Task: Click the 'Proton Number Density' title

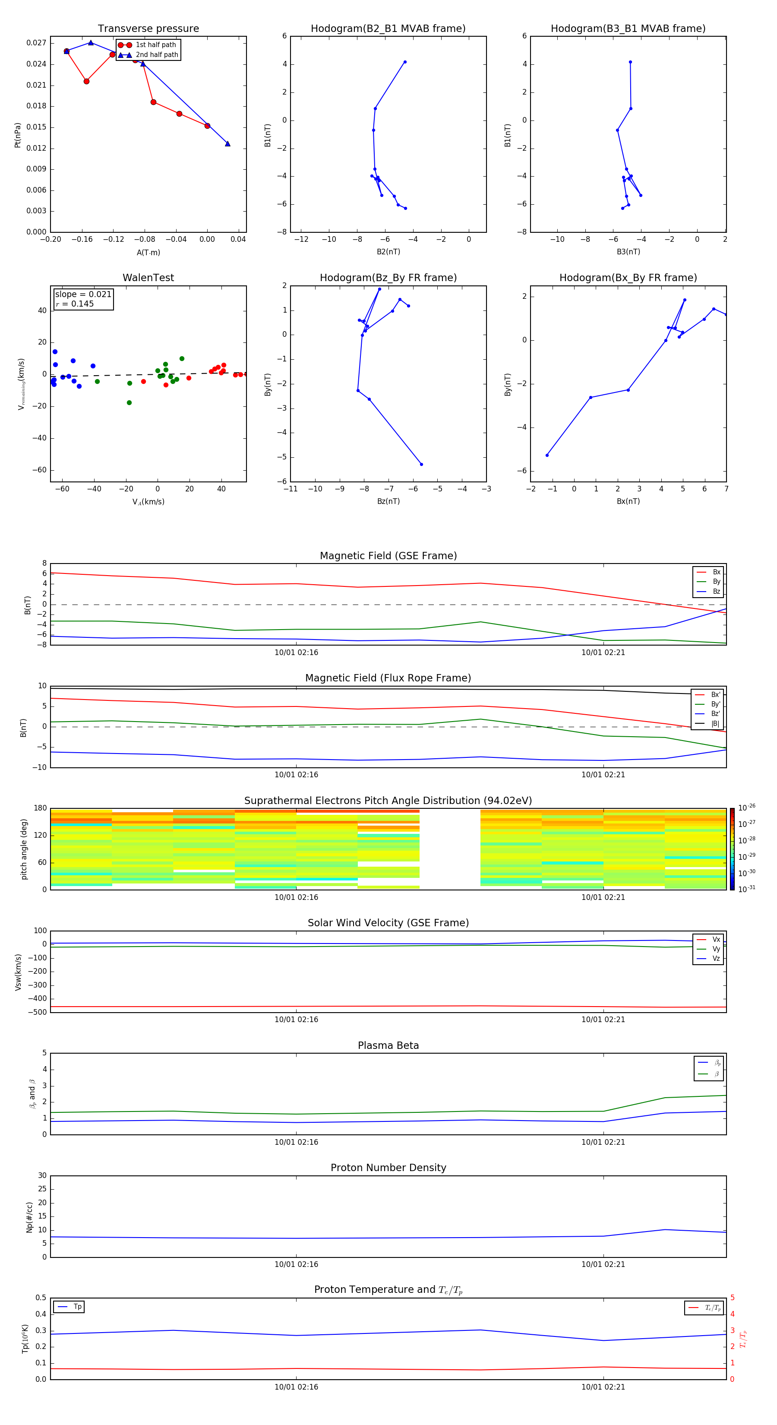Action: click(388, 1168)
